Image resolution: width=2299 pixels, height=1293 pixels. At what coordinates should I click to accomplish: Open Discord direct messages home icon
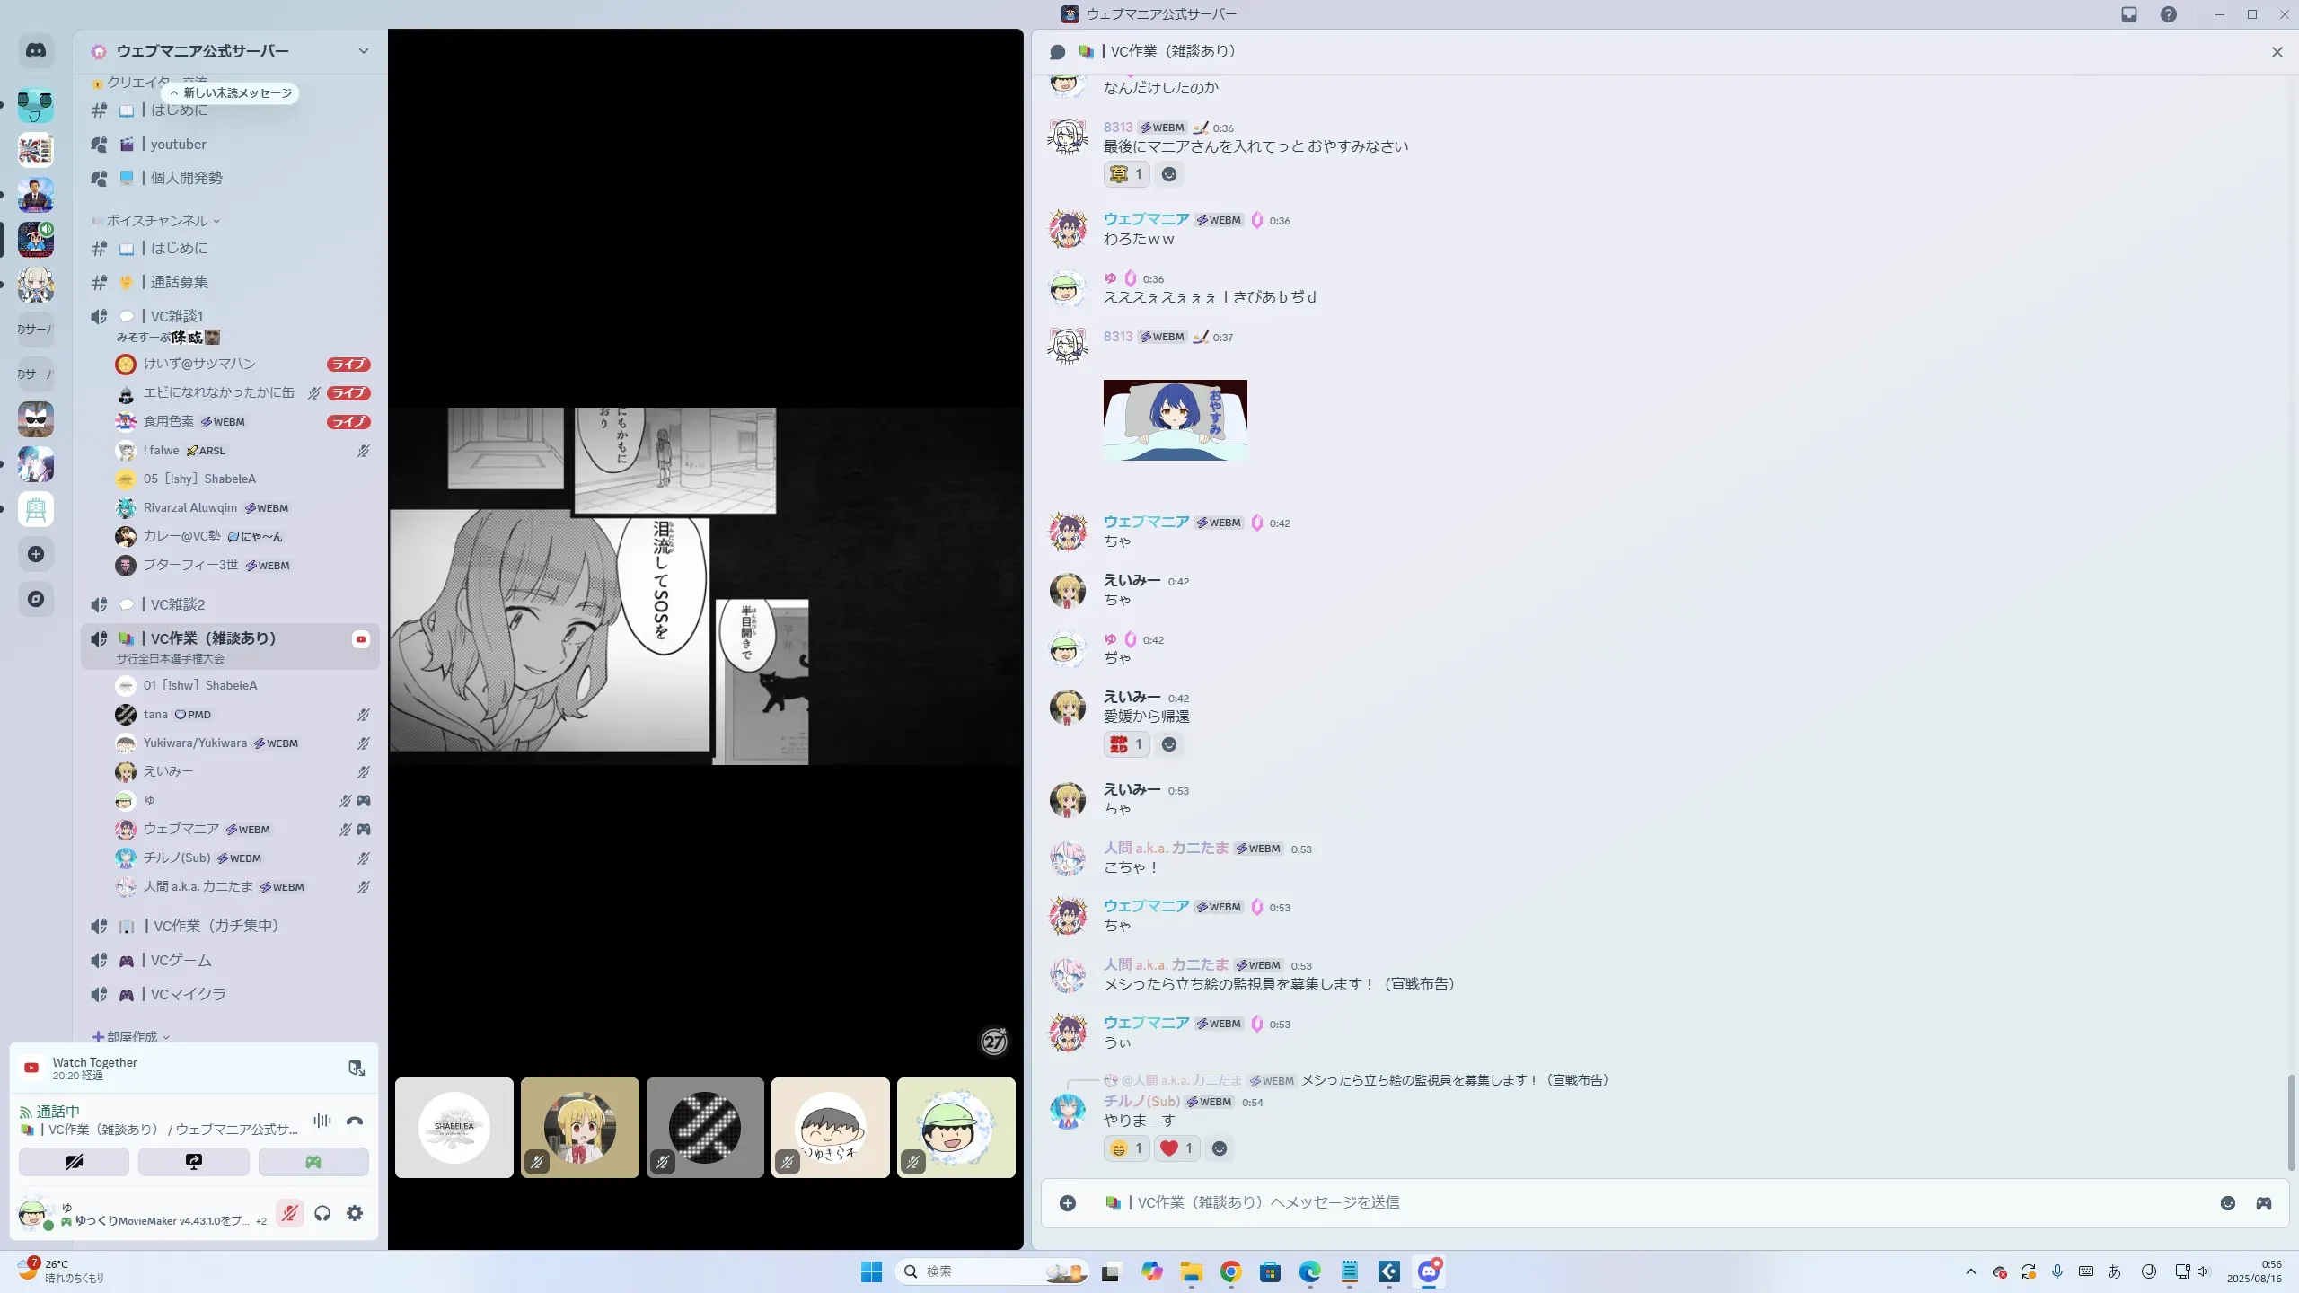click(x=36, y=51)
